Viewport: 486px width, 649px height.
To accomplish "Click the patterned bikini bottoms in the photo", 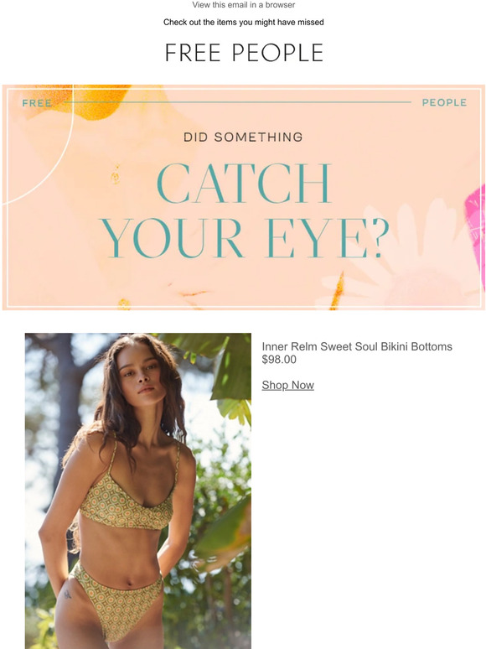I will click(118, 598).
